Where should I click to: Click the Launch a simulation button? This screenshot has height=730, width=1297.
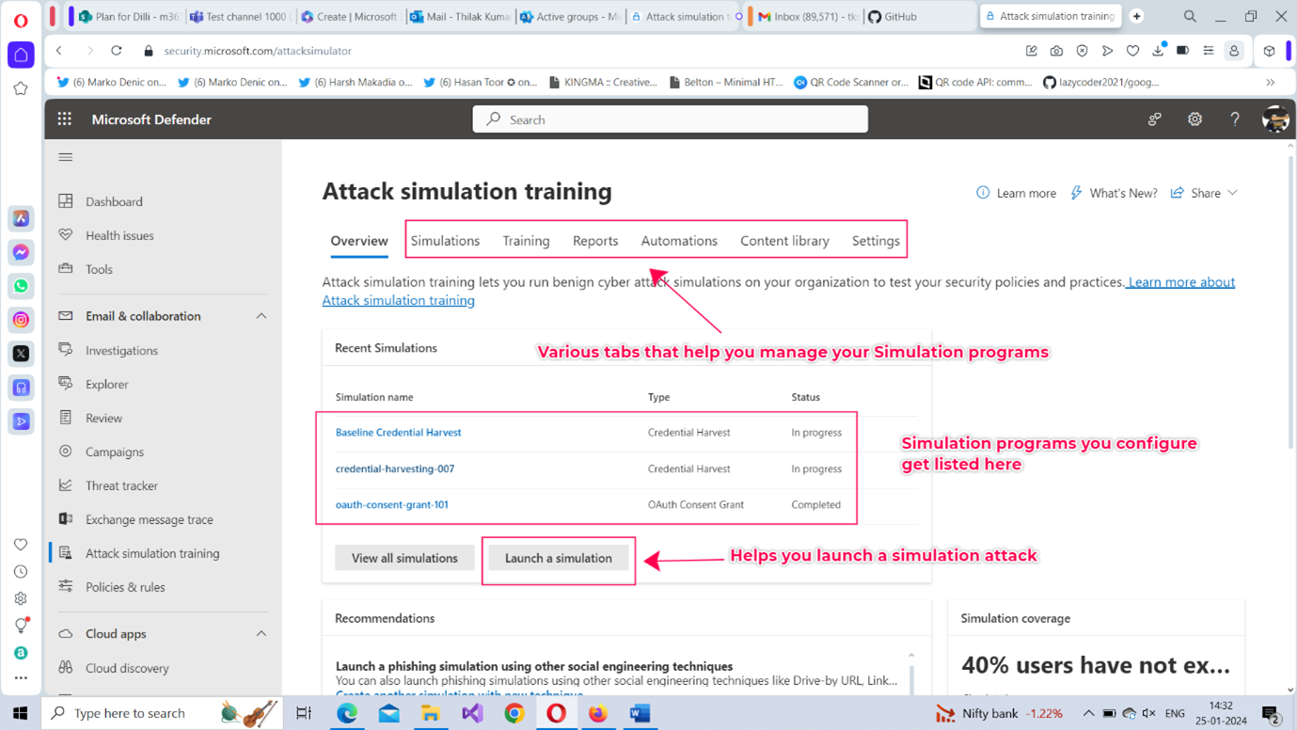tap(558, 558)
